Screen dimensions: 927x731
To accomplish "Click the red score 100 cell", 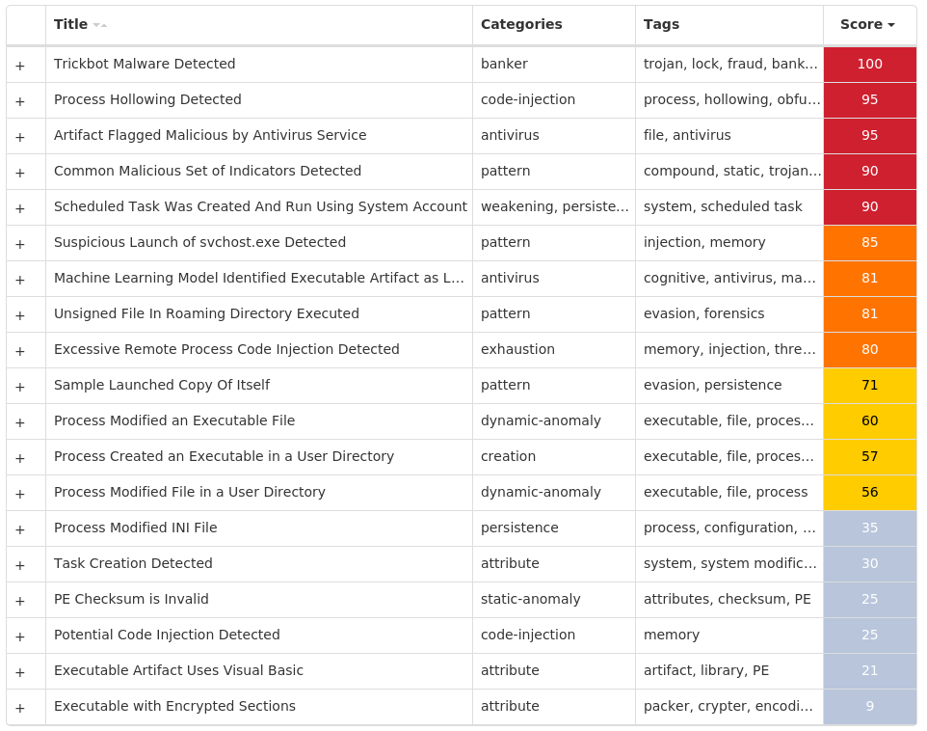I will point(869,64).
